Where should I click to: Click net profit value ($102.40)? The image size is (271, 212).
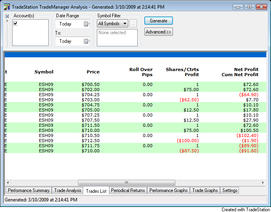pyautogui.click(x=247, y=135)
